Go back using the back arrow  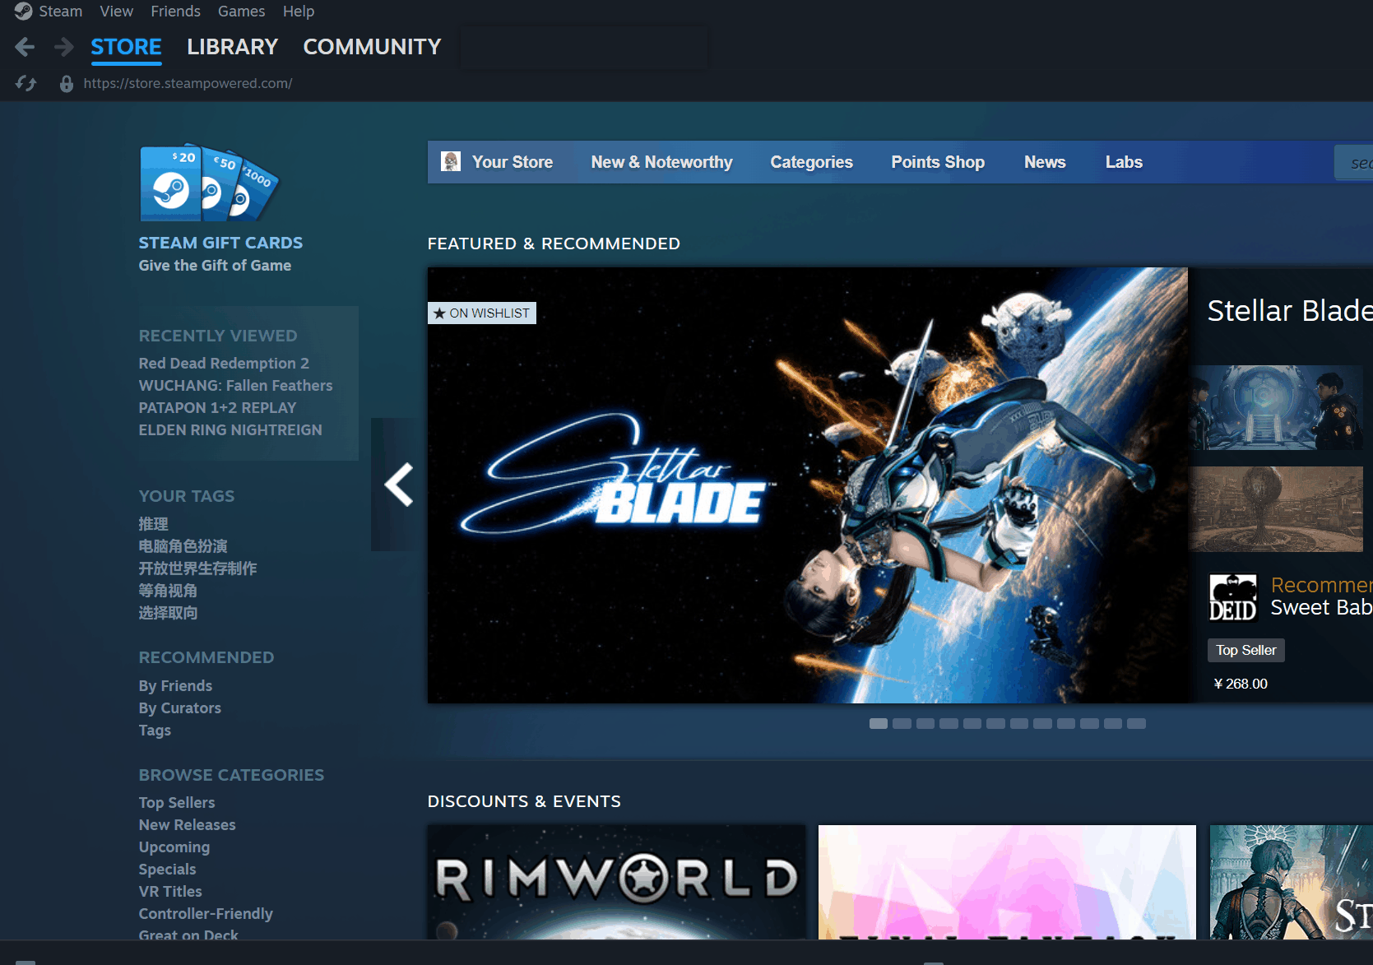coord(25,47)
